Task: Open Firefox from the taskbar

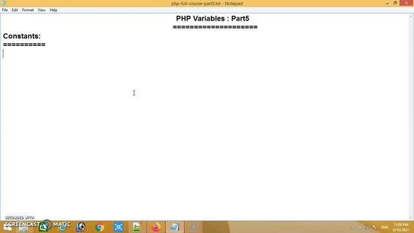Action: 156,227
